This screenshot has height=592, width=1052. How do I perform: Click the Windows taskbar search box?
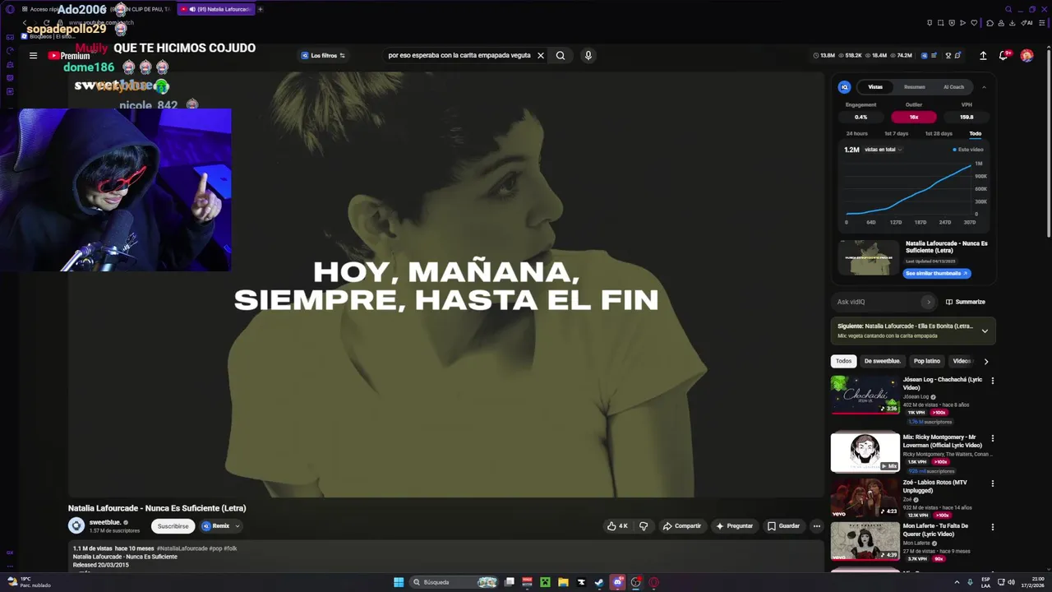tap(455, 582)
